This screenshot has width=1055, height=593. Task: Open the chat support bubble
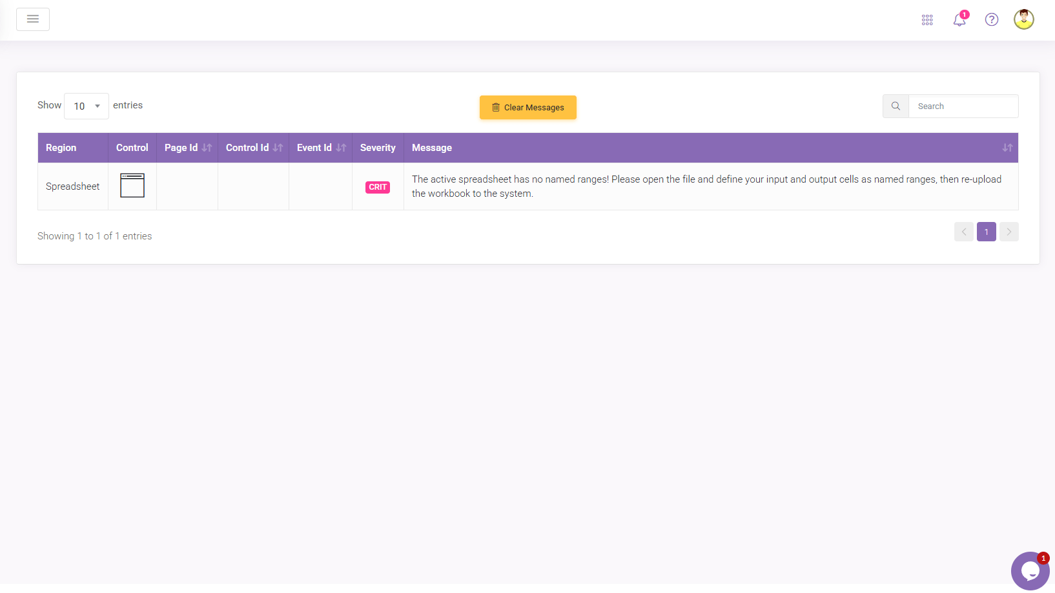tap(1030, 570)
